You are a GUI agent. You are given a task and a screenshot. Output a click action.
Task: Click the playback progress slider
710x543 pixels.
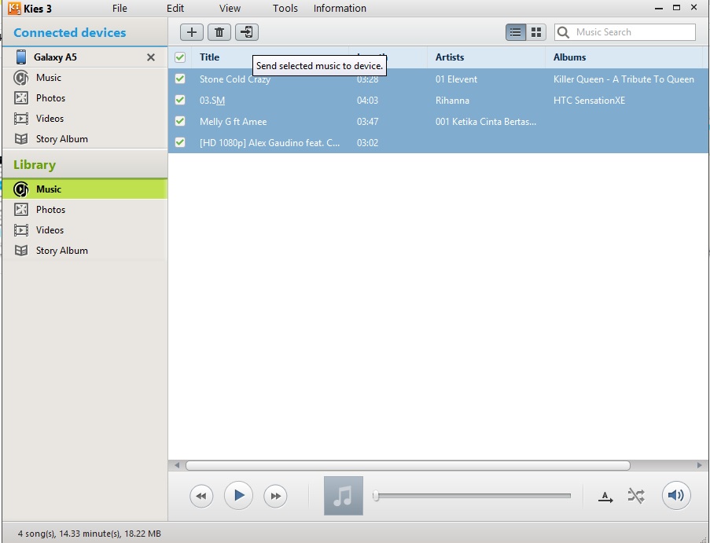pos(472,496)
